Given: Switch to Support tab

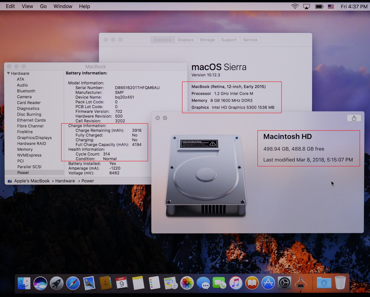Looking at the screenshot, I should pos(229,40).
